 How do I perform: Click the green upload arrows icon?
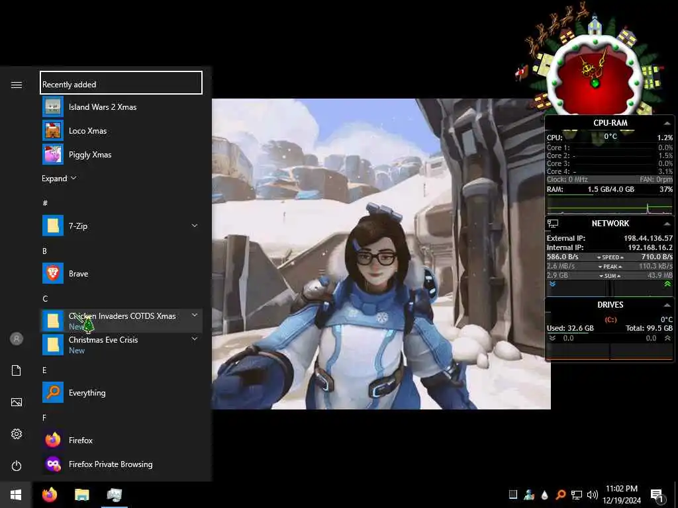[x=667, y=284]
